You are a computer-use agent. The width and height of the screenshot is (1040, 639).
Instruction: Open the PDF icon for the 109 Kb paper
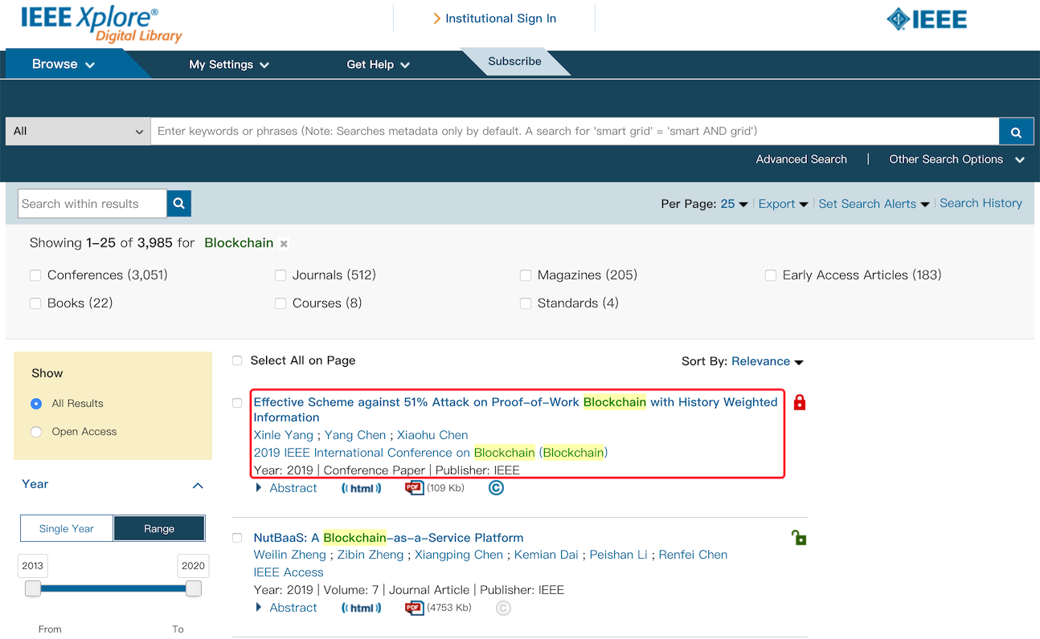coord(414,488)
